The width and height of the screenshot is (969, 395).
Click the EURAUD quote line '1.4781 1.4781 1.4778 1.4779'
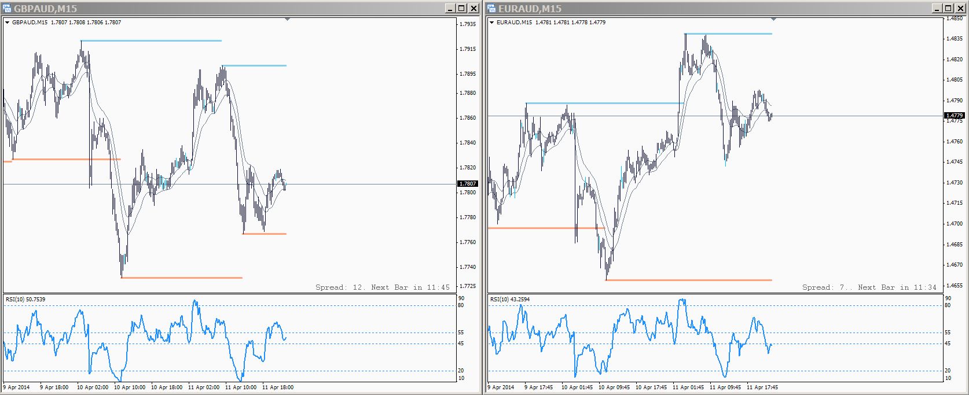point(571,23)
